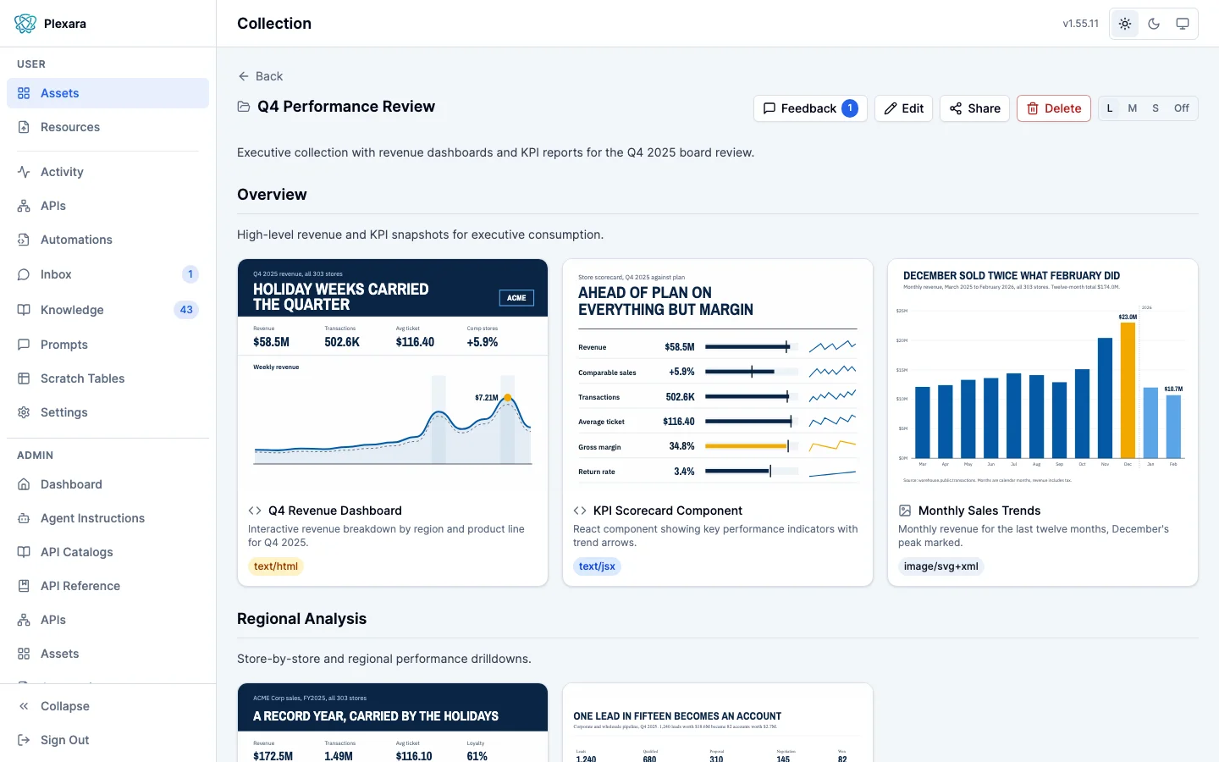Turn thumbnails Off
Screen dimensions: 1219x762
pos(1182,108)
